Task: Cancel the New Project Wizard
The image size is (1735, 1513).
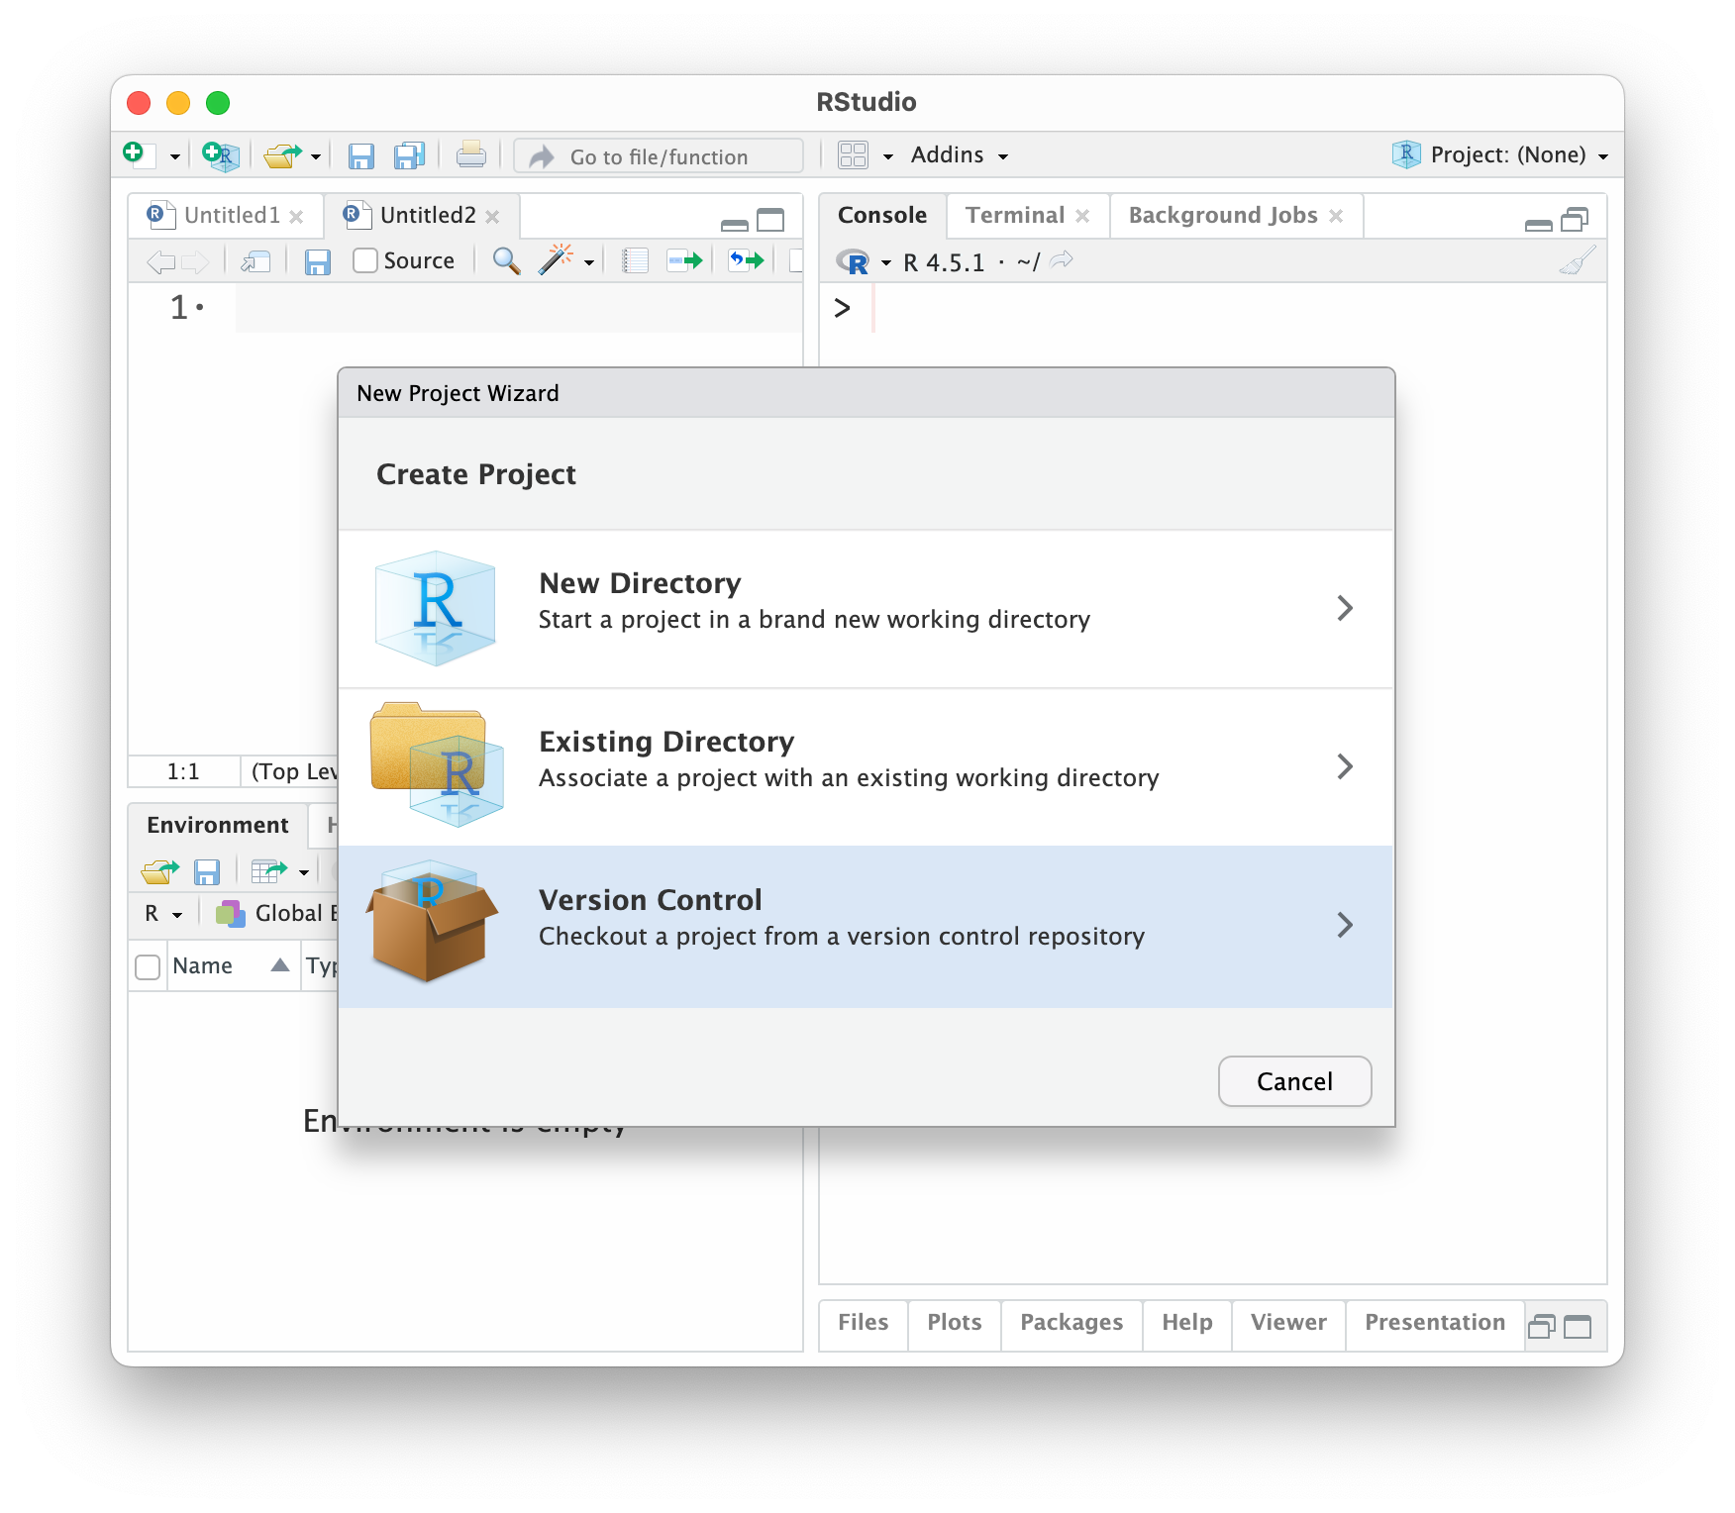Action: click(1293, 1081)
